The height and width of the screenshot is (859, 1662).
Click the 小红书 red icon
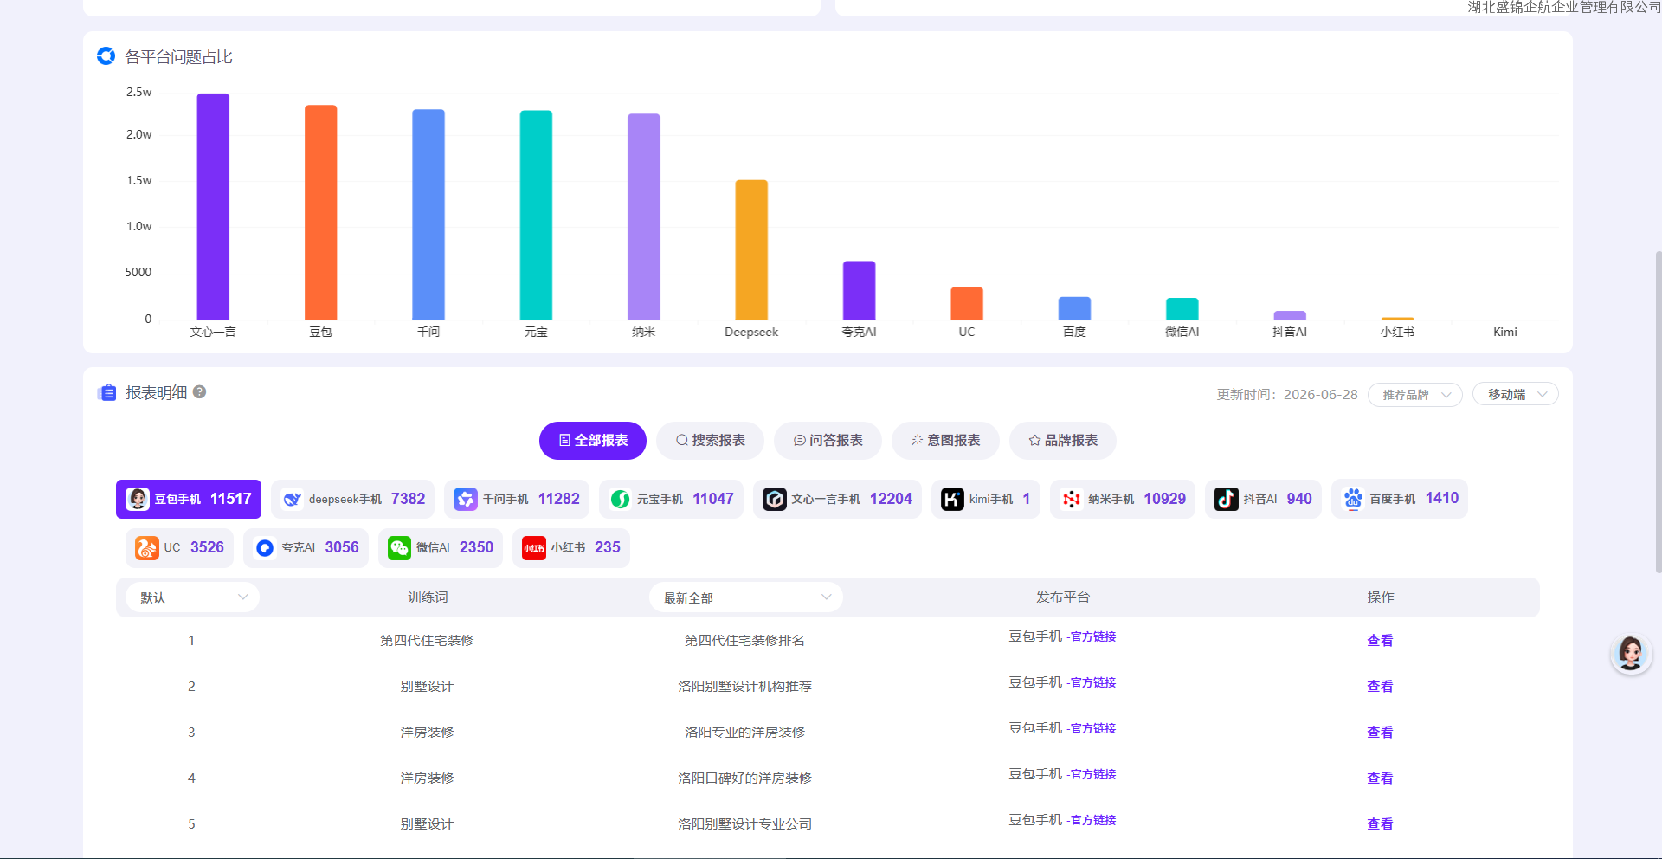pyautogui.click(x=534, y=548)
